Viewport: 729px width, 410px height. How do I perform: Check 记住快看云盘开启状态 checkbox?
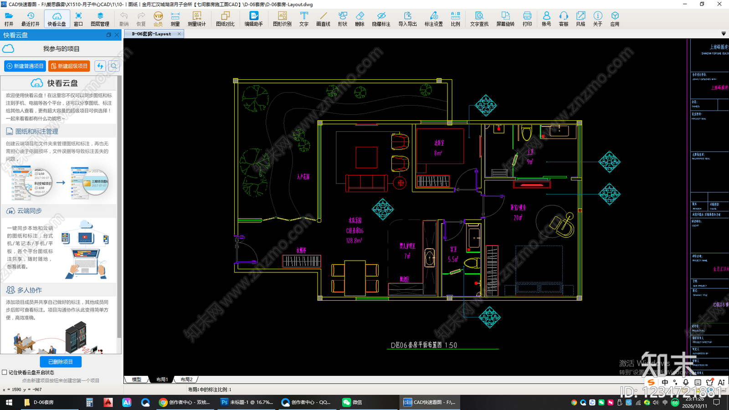click(5, 372)
